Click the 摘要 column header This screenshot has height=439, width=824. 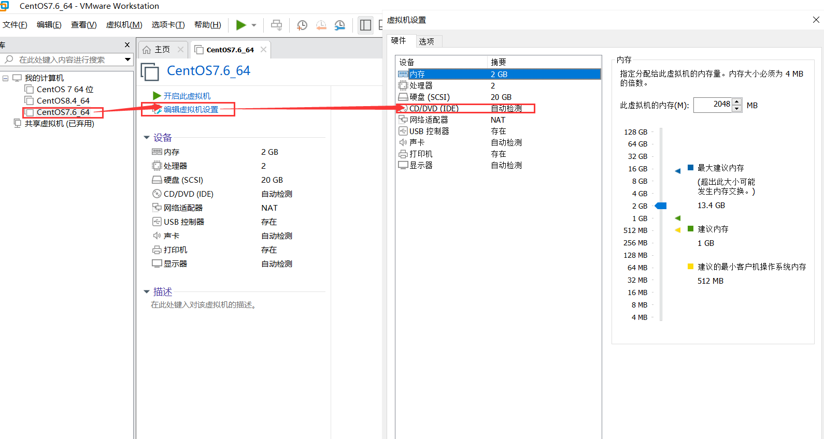[544, 62]
